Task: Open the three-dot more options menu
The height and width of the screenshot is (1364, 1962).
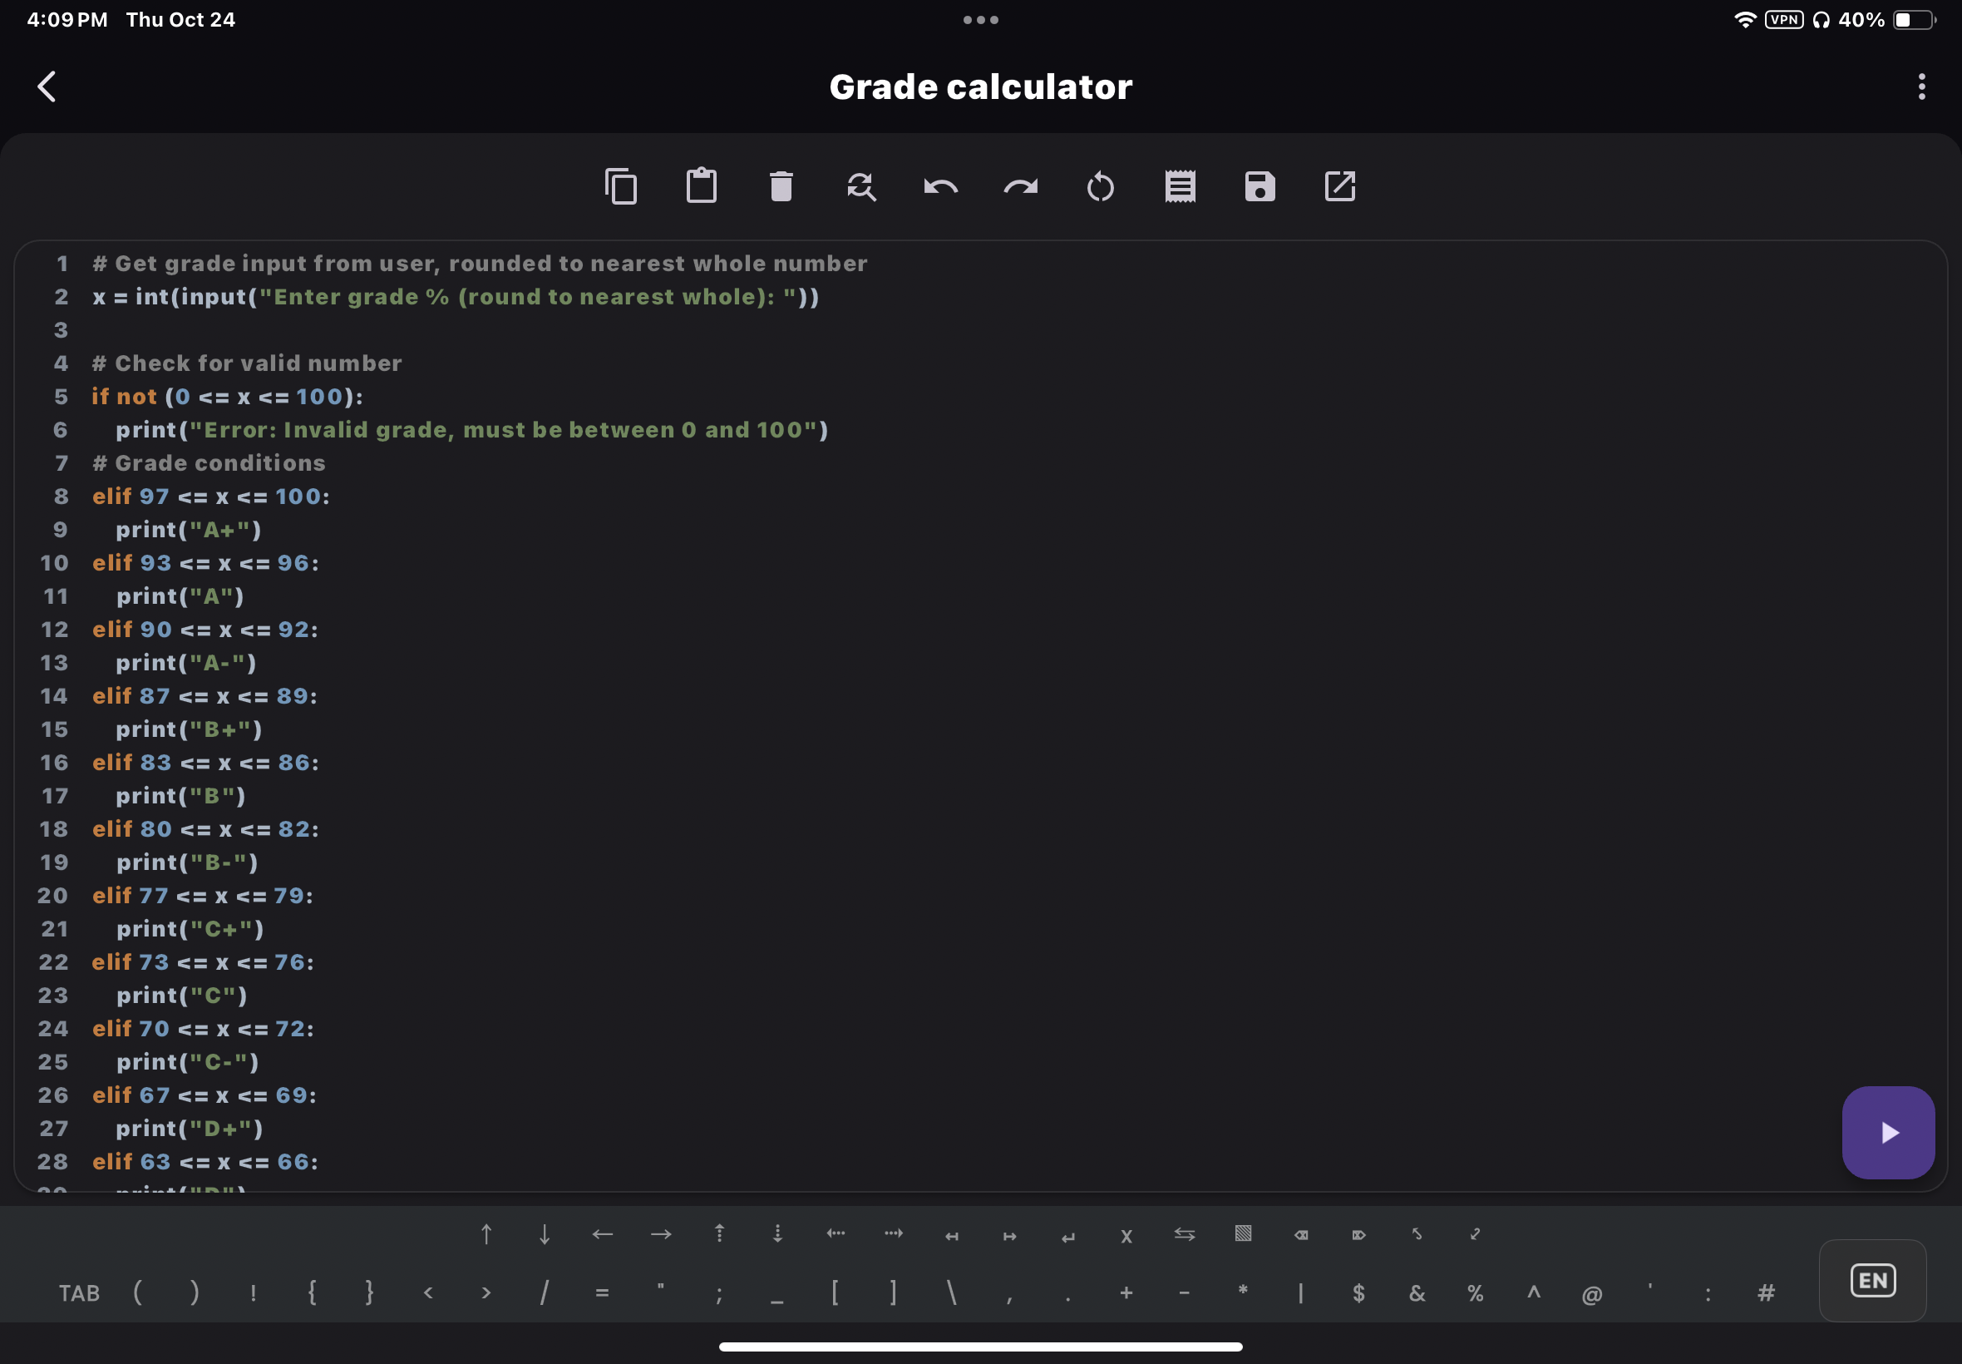Action: coord(1921,86)
